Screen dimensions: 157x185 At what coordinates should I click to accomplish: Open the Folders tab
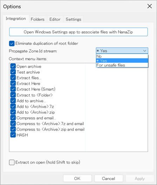click(38, 19)
